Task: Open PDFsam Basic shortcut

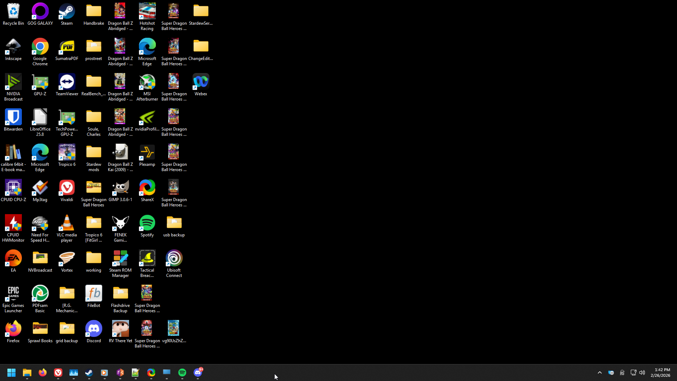Action: [40, 299]
